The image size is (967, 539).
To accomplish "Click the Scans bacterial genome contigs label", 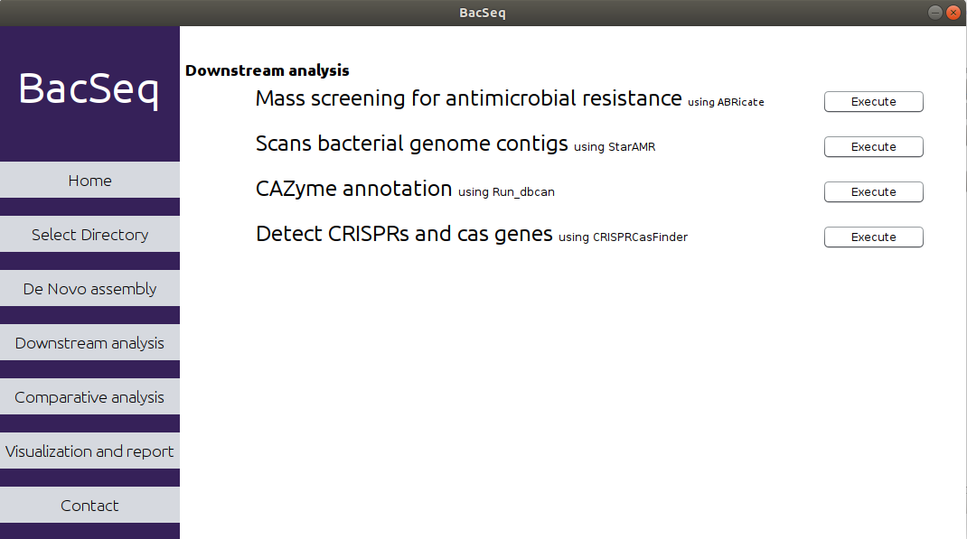I will 411,144.
